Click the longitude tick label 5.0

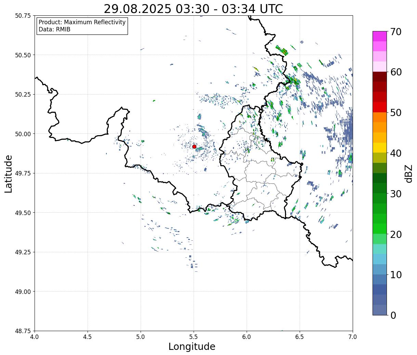tap(141, 337)
